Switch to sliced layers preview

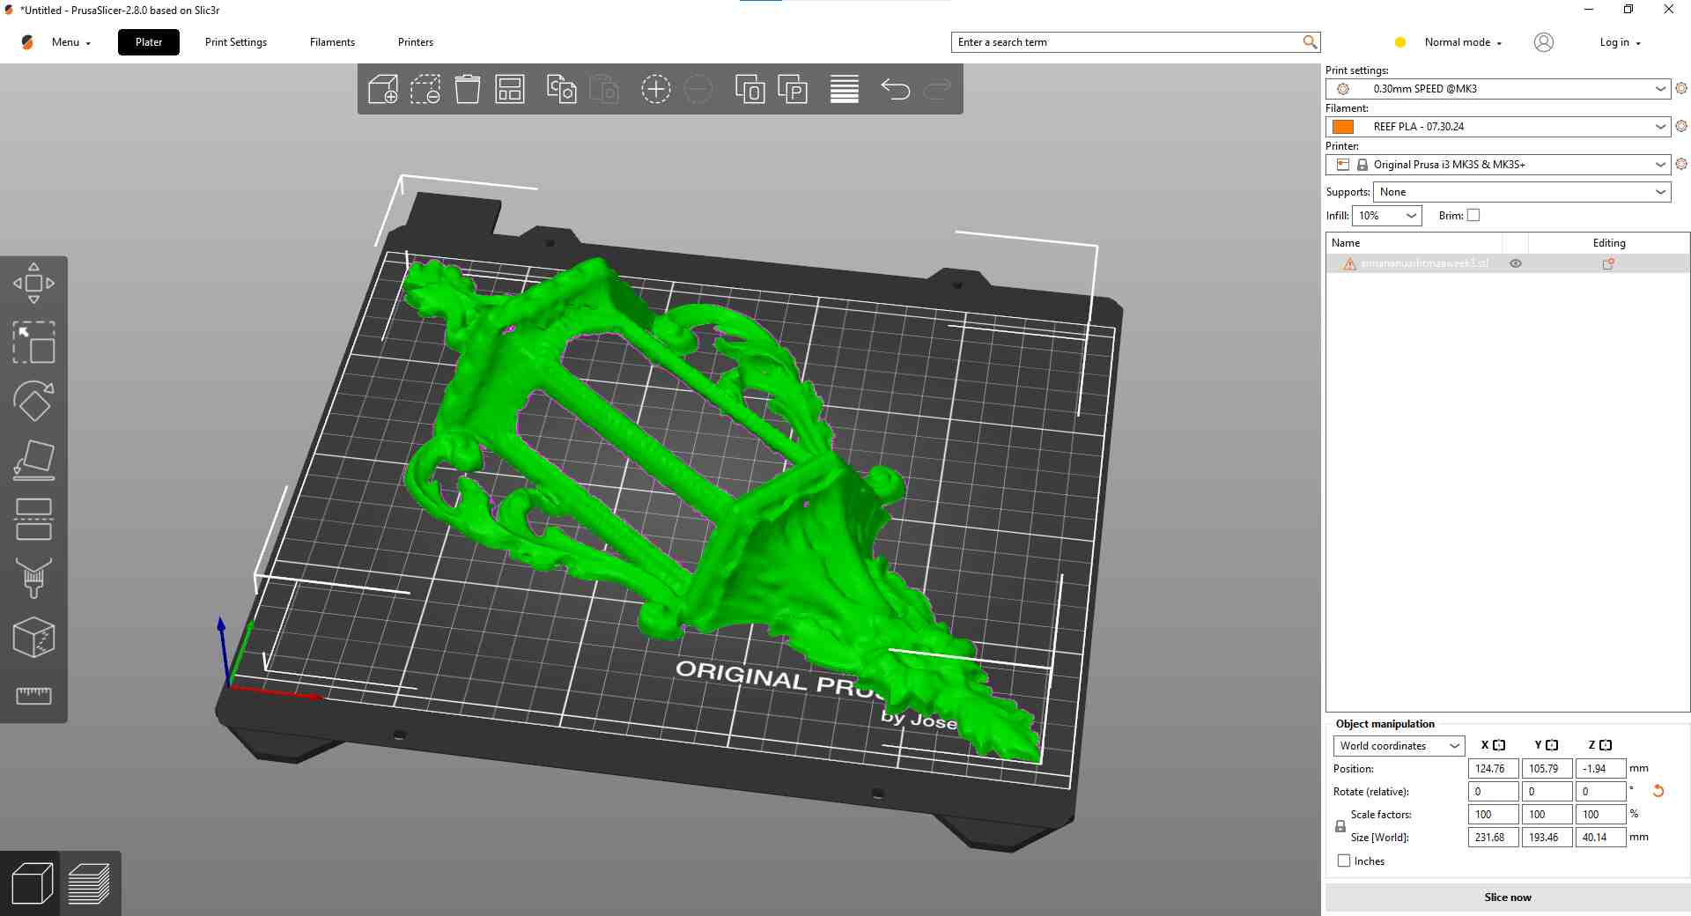click(x=89, y=883)
